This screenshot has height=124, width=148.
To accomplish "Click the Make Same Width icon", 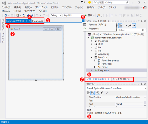I will (x=137, y=15).
